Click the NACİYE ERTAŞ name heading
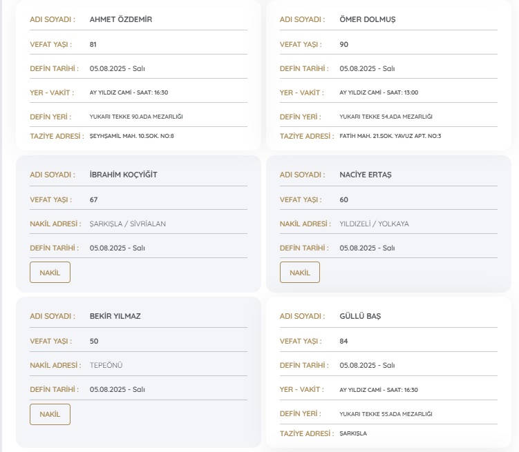The image size is (519, 452). 366,175
